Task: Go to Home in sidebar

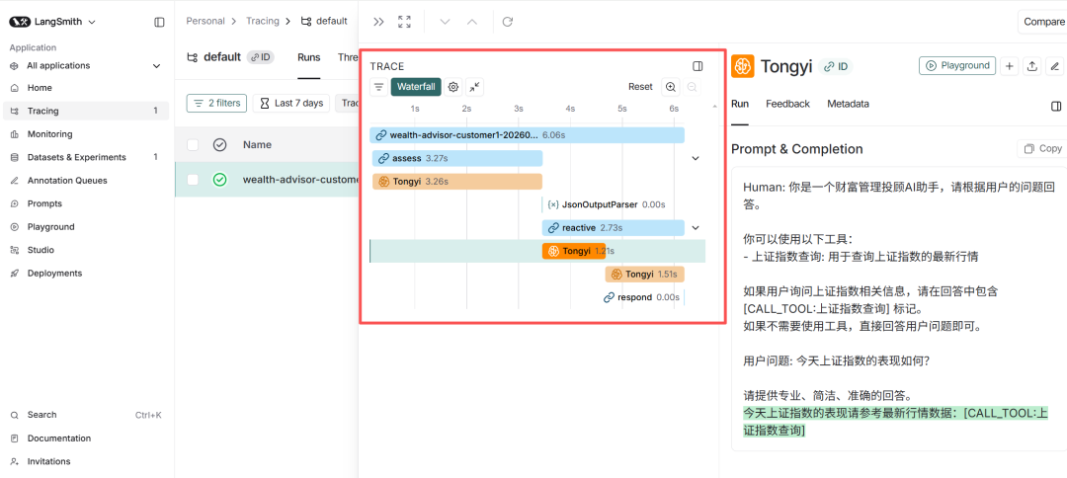Action: (40, 88)
